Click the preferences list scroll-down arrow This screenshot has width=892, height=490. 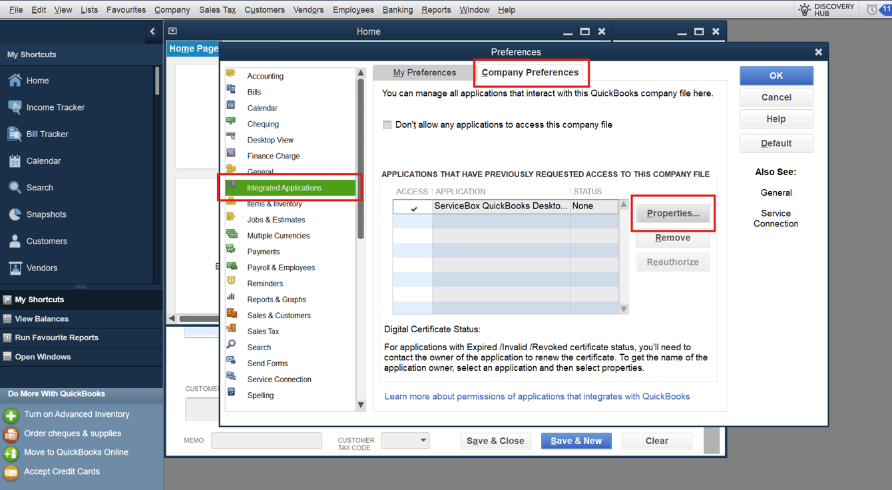(361, 404)
